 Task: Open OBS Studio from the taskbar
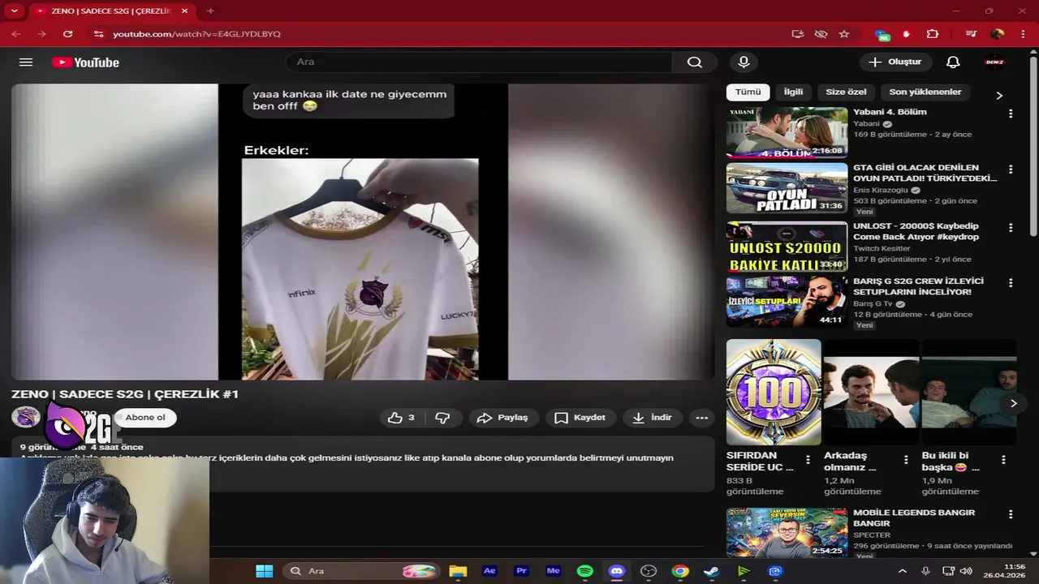(648, 571)
